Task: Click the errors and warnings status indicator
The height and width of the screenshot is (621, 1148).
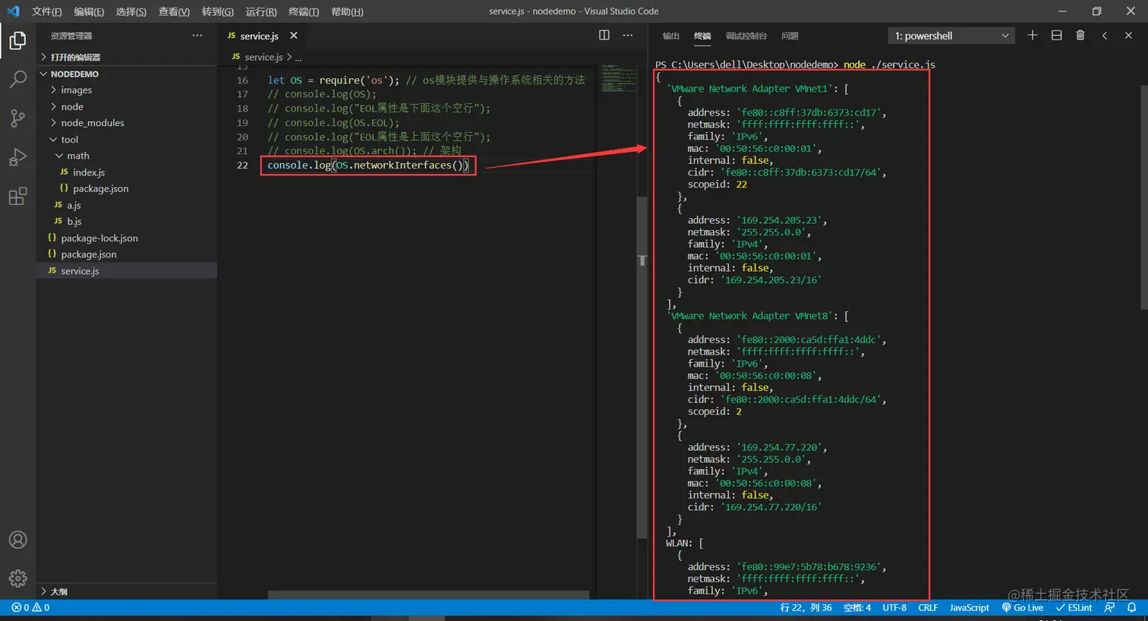Action: coord(30,607)
